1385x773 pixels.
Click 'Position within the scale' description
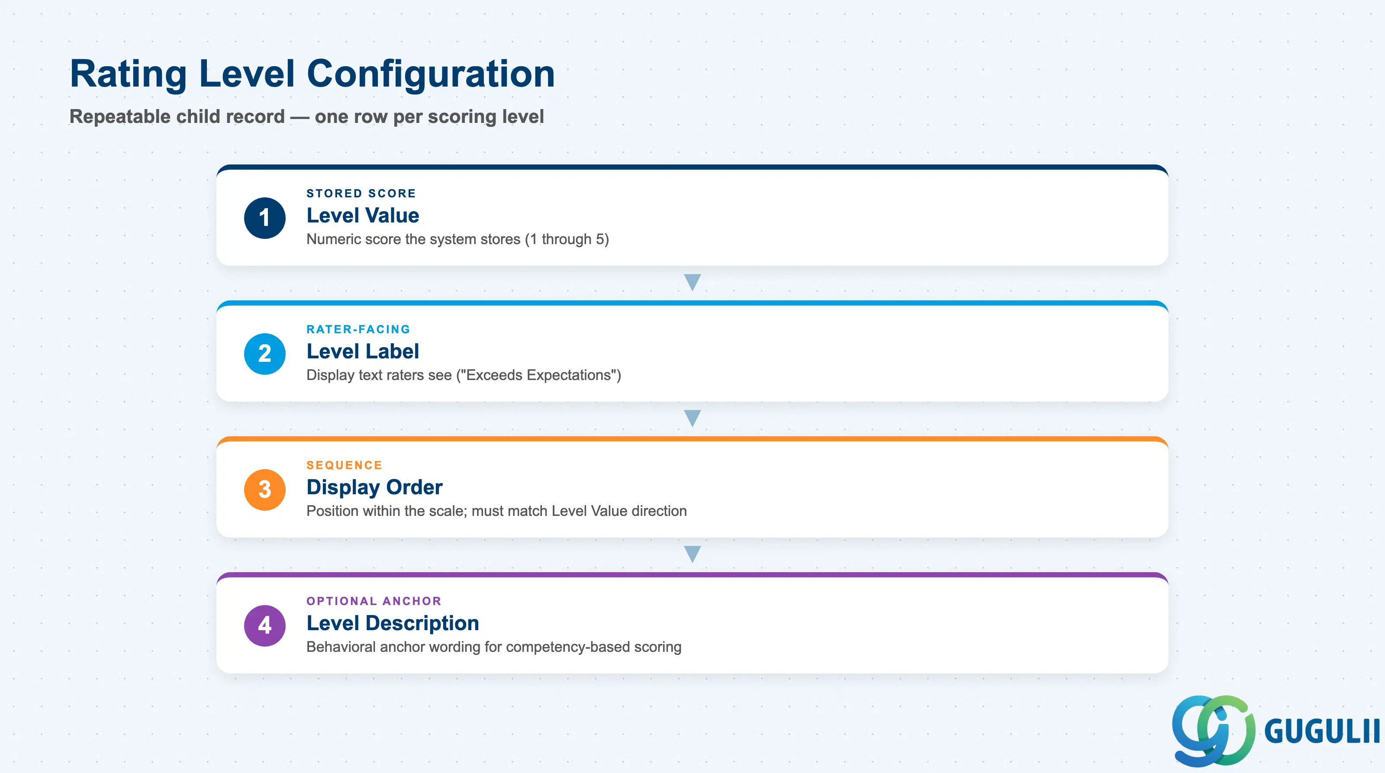pyautogui.click(x=497, y=511)
